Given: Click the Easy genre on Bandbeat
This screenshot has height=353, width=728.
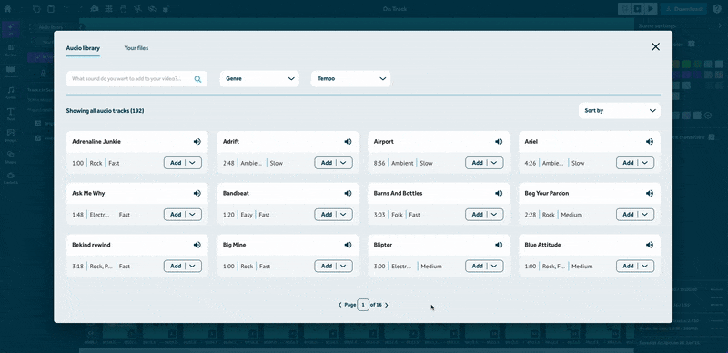Looking at the screenshot, I should pos(247,215).
